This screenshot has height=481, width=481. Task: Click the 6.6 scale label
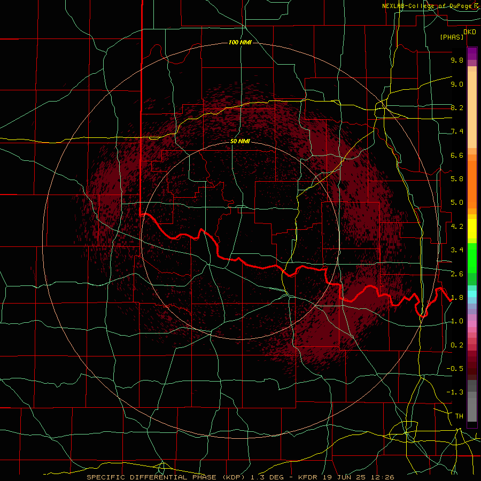[x=457, y=156]
